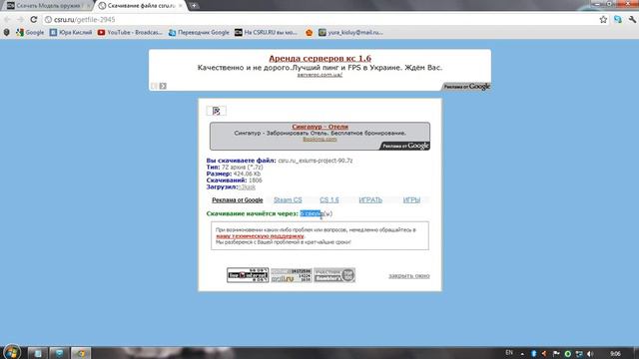Close the Скачивание файла csru.ru tab
Image resolution: width=639 pixels, height=359 pixels.
click(x=180, y=6)
